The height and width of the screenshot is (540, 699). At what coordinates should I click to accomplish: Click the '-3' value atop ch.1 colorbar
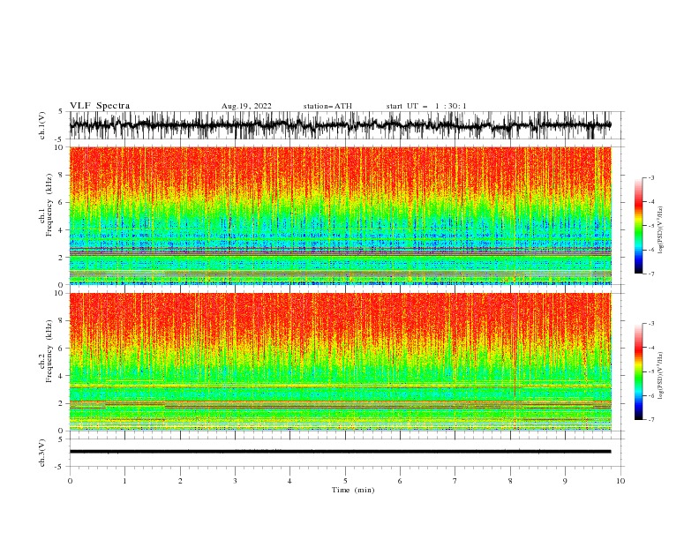point(651,177)
